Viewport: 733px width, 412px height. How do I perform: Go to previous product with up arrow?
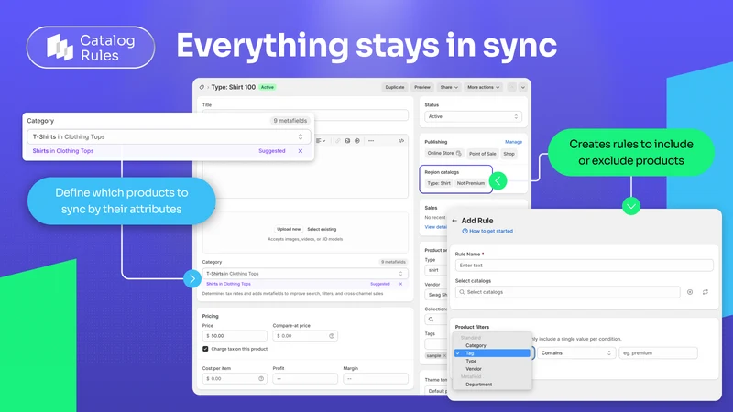(x=512, y=87)
